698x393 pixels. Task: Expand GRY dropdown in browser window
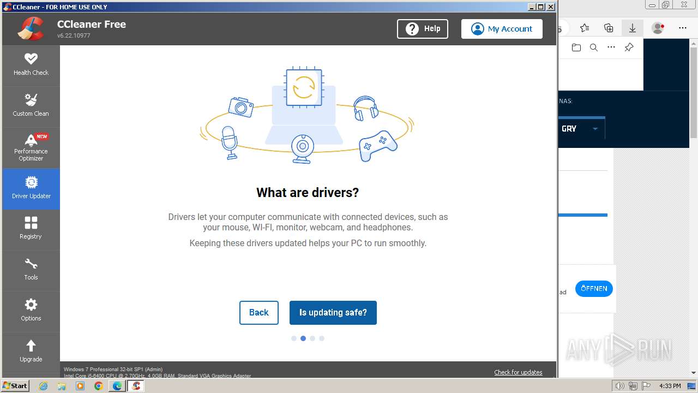[595, 129]
